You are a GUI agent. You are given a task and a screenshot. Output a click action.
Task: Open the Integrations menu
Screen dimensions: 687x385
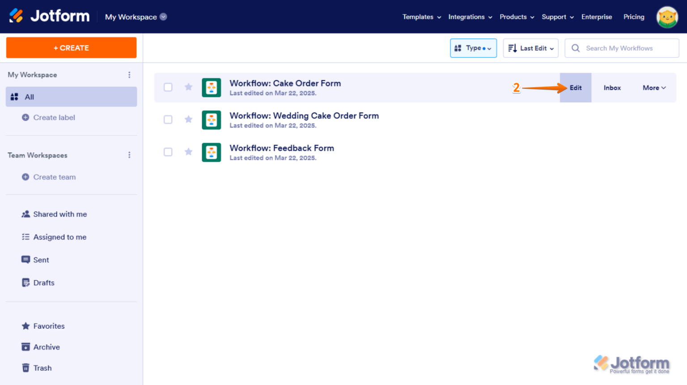click(x=466, y=17)
